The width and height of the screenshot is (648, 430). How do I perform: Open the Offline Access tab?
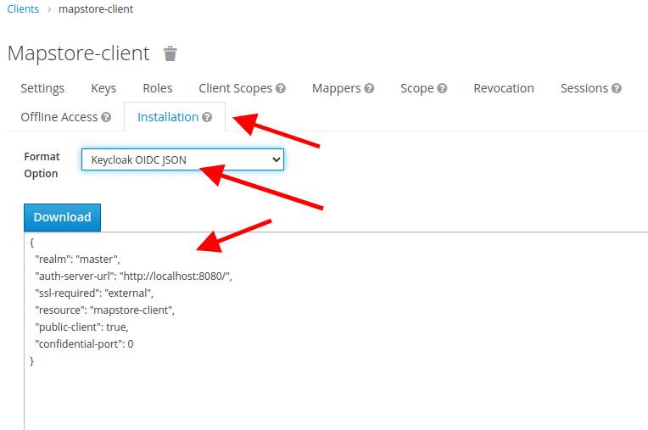coord(59,117)
